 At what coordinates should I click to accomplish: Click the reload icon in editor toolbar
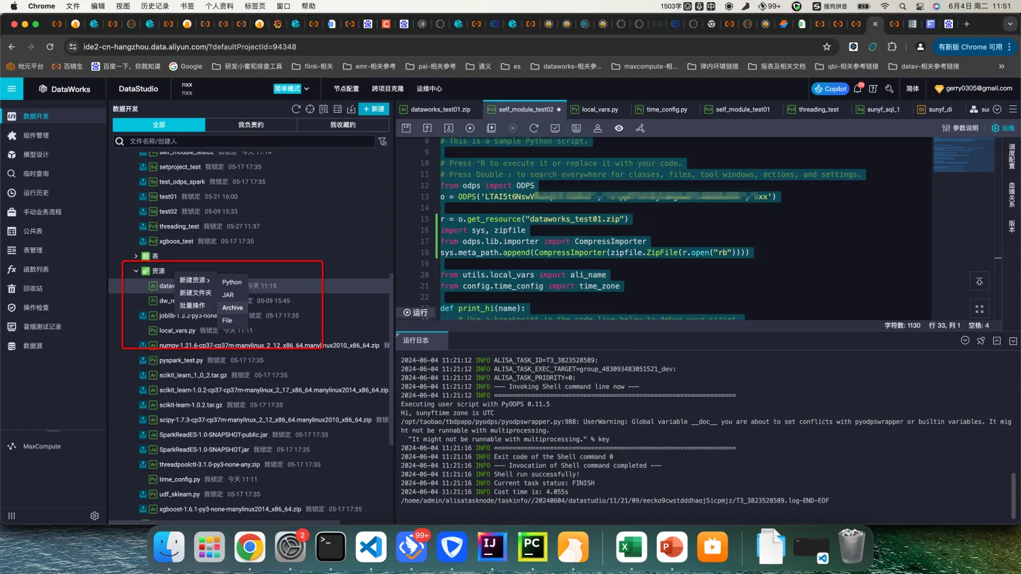click(x=534, y=128)
